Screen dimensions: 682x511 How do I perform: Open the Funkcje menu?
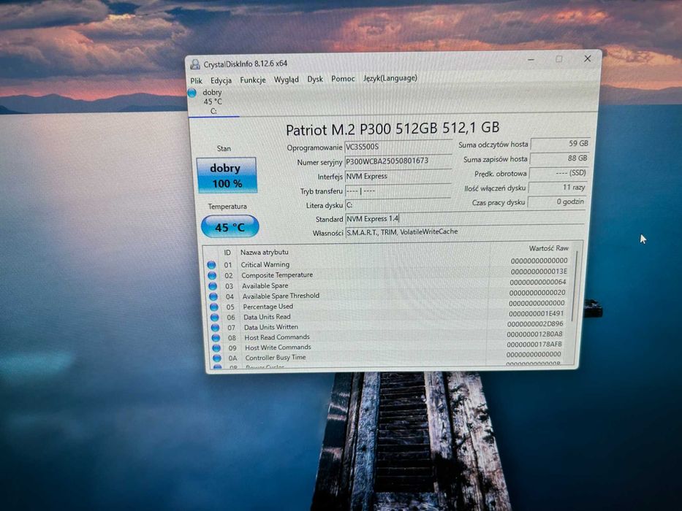click(253, 80)
